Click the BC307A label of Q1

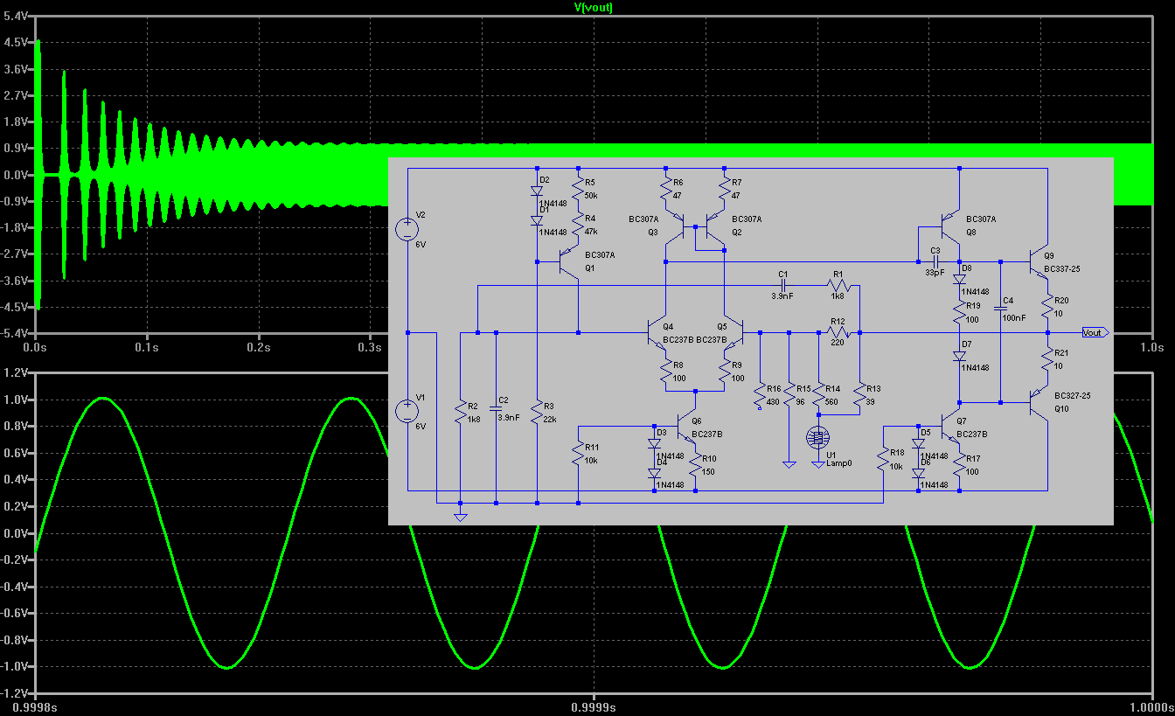[x=601, y=254]
